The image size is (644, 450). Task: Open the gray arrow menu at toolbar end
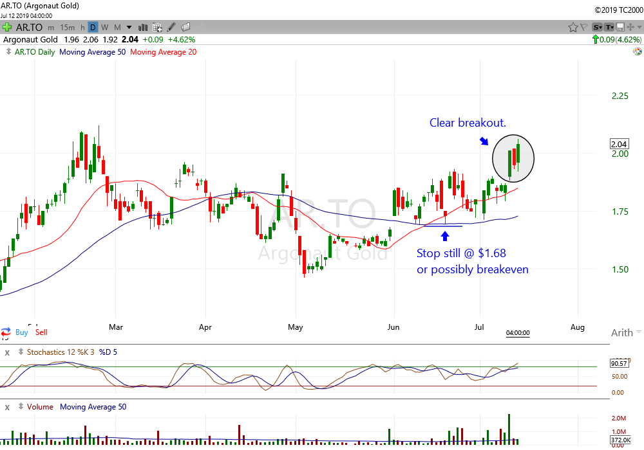click(x=639, y=28)
